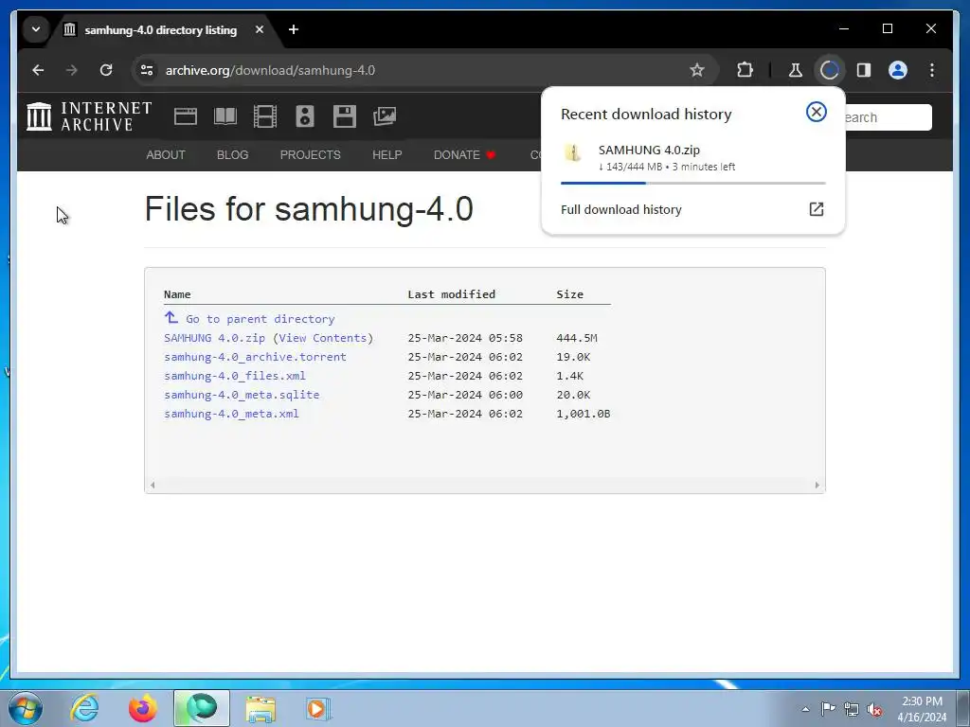
Task: Open samhung-4.0_files.xml link
Action: (235, 376)
